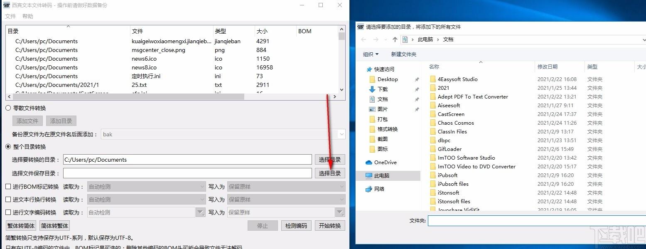Select the 整个目录转换 radio option
Viewport: 646px width, 249px height.
8,147
